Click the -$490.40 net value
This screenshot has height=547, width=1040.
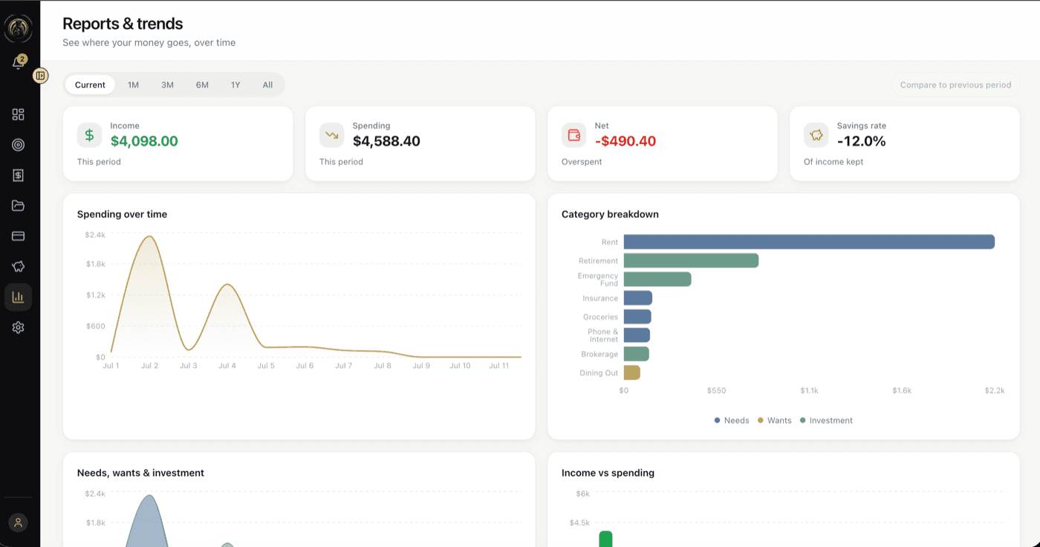pos(625,141)
